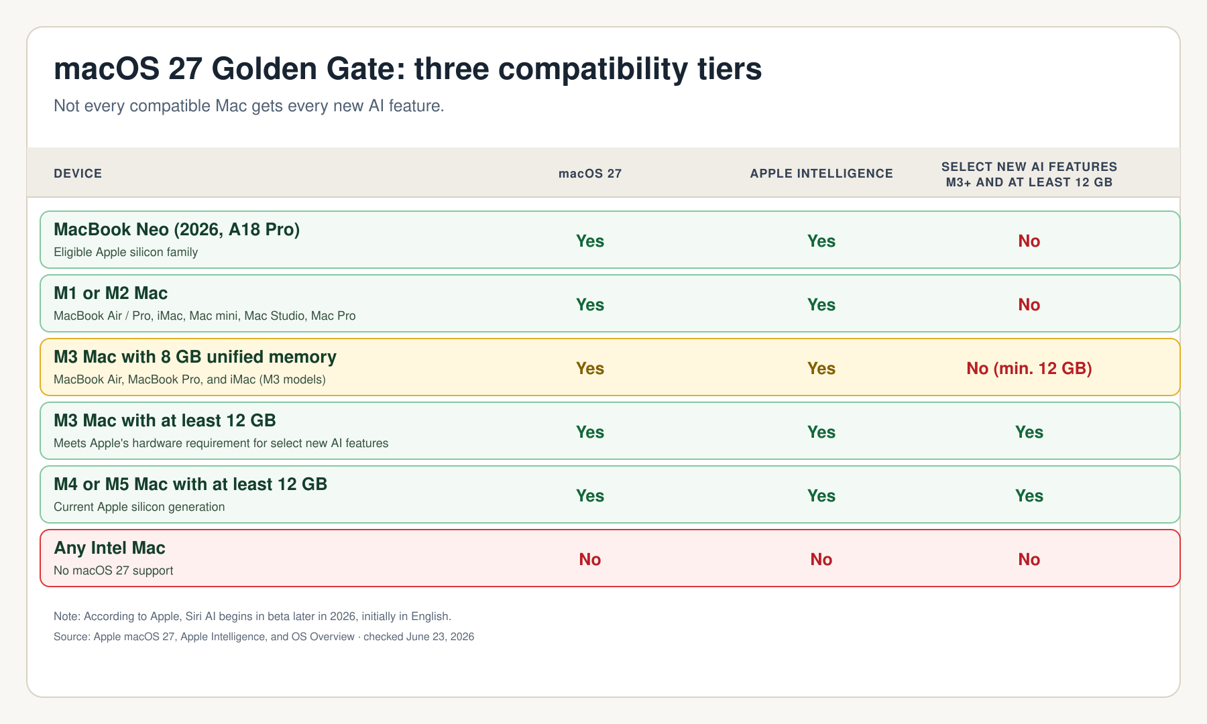Screen dimensions: 1207x724
Task: Click Apple Intelligence 'Yes' in MacBook Neo row
Action: coord(821,241)
